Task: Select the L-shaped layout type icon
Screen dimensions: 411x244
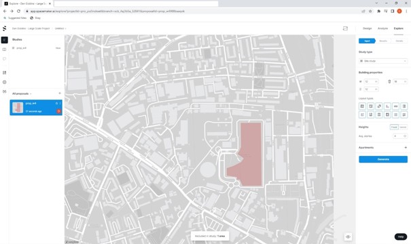Action: coord(387,106)
